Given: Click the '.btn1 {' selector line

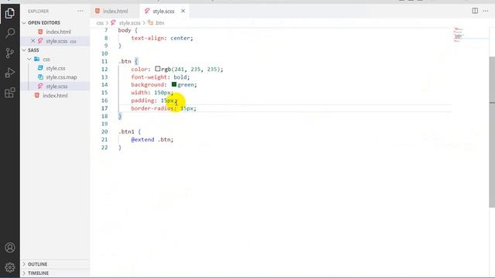Looking at the screenshot, I should [x=130, y=132].
